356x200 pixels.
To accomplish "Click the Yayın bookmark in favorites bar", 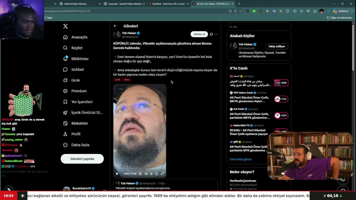I will point(48,18).
